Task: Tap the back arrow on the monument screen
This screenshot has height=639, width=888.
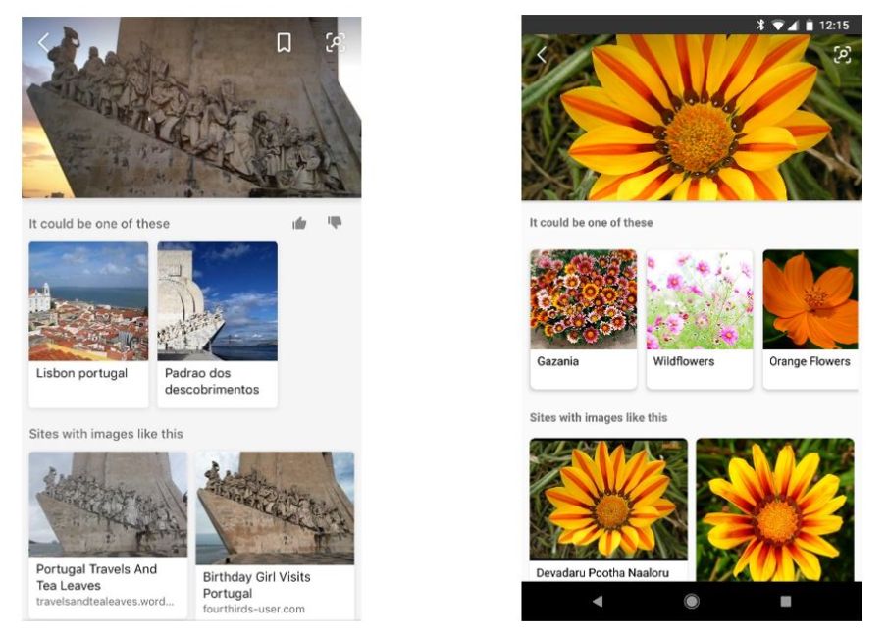Action: (44, 43)
